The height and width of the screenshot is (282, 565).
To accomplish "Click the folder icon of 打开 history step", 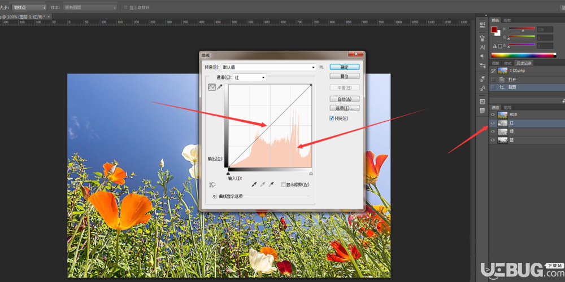I will click(502, 80).
